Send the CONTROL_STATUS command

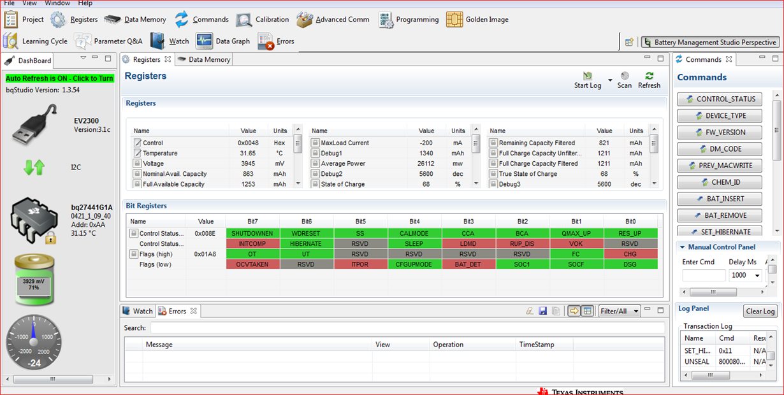[x=720, y=99]
